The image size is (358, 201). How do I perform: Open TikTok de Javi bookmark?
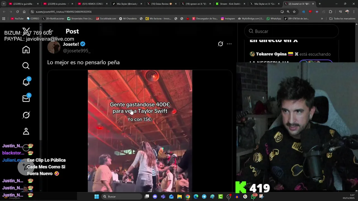point(296,19)
